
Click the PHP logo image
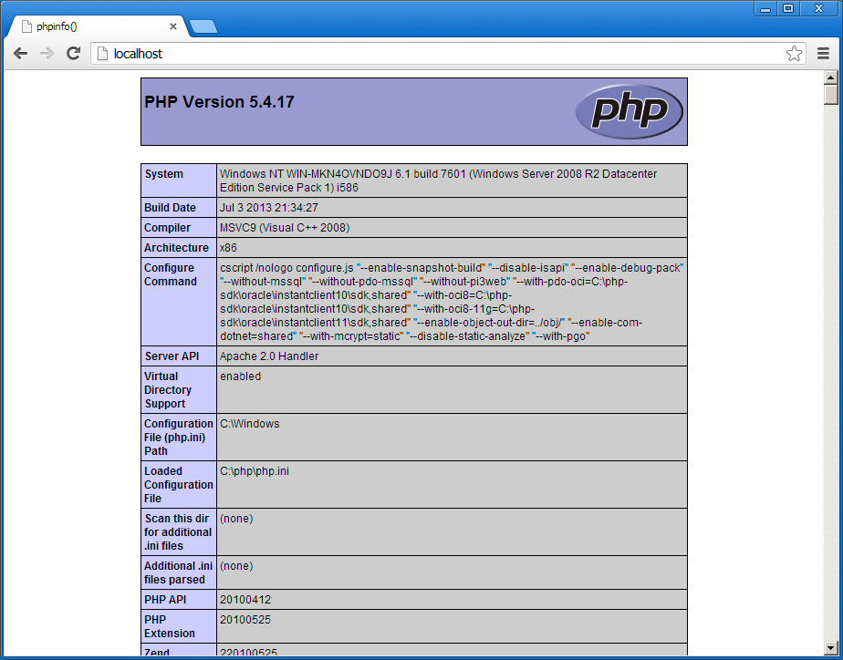pos(629,111)
